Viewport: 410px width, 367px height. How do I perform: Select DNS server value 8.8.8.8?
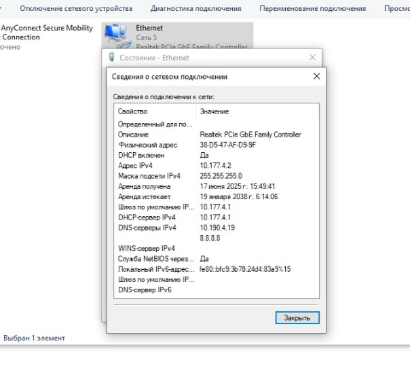[x=210, y=238]
